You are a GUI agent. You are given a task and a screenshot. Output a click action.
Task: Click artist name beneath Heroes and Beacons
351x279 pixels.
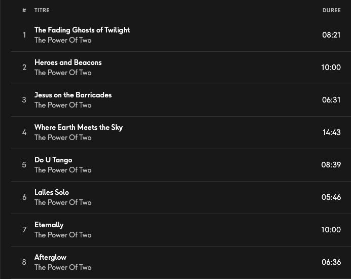[63, 73]
